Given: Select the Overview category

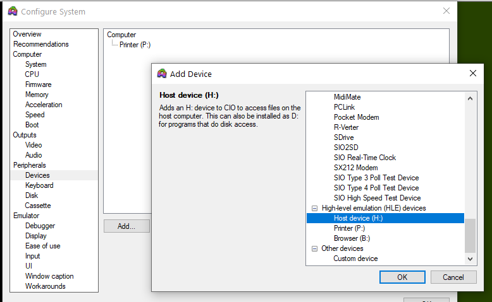Looking at the screenshot, I should (x=27, y=34).
